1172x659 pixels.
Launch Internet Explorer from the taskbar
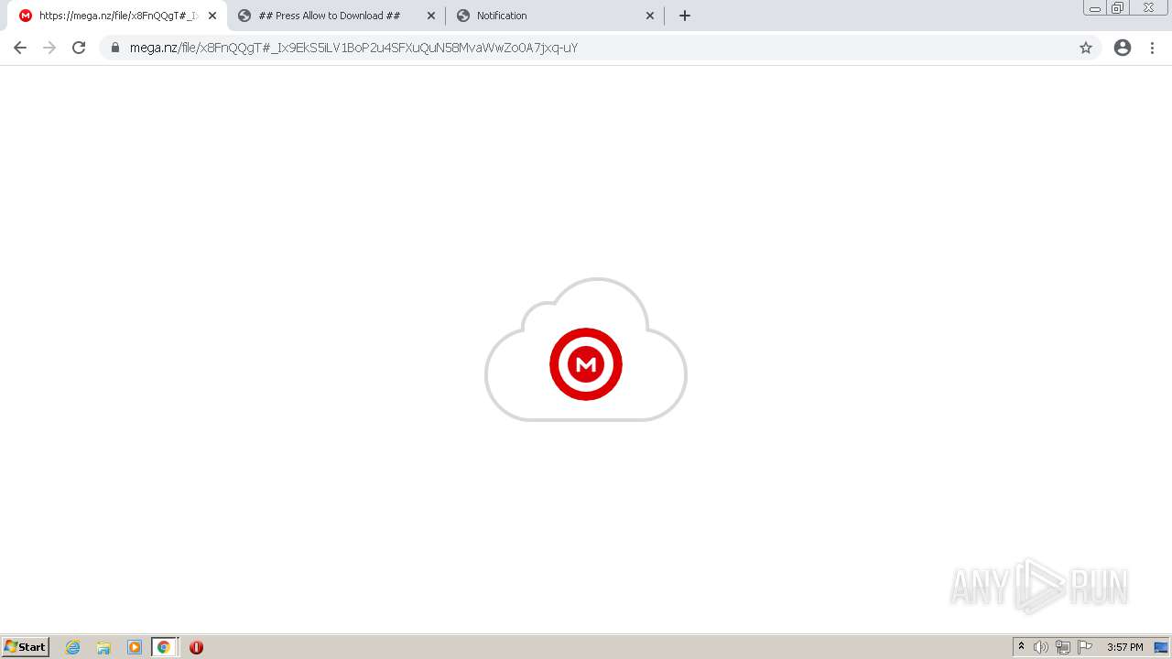tap(73, 647)
